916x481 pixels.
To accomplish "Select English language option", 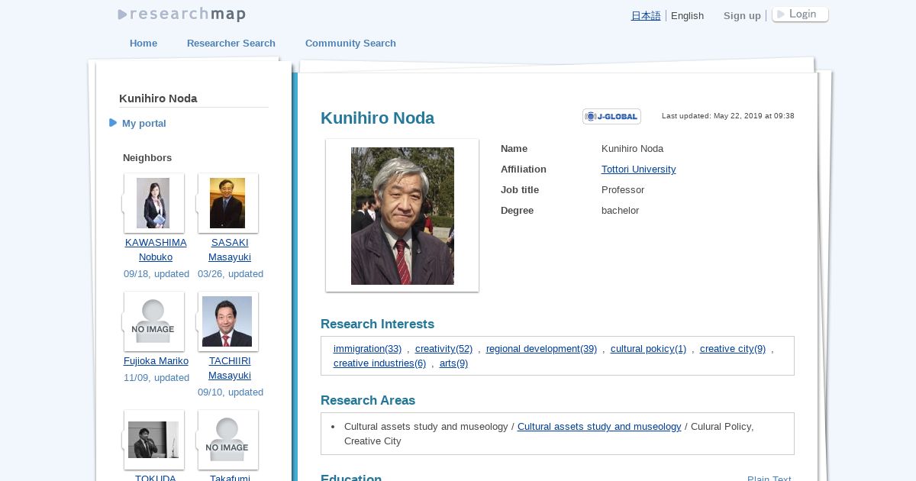I will tap(687, 15).
